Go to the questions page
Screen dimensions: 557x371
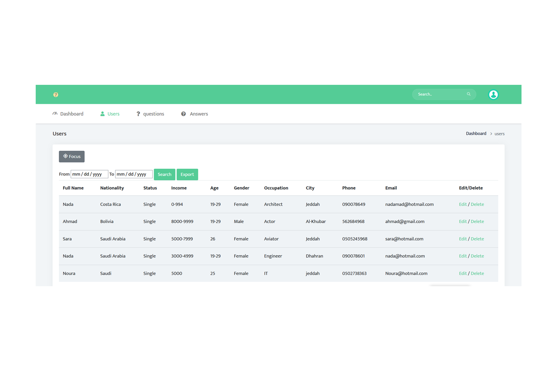tap(153, 114)
